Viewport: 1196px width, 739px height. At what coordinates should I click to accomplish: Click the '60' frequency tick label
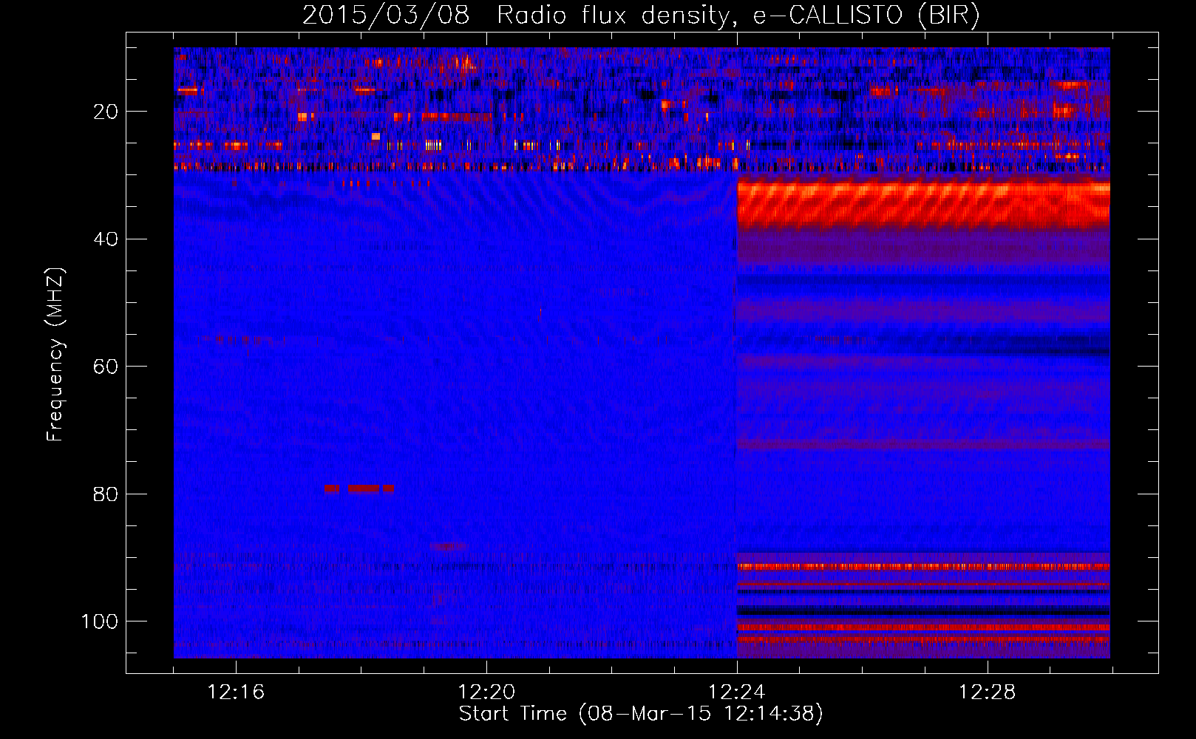point(106,367)
